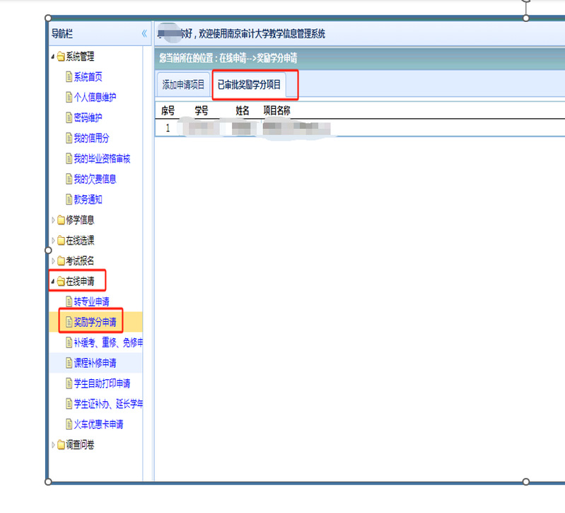Collapse the 在线申请 tree node arrow
565x513 pixels.
coord(52,282)
